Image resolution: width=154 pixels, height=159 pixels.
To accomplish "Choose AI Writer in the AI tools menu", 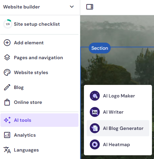I will [118, 112].
